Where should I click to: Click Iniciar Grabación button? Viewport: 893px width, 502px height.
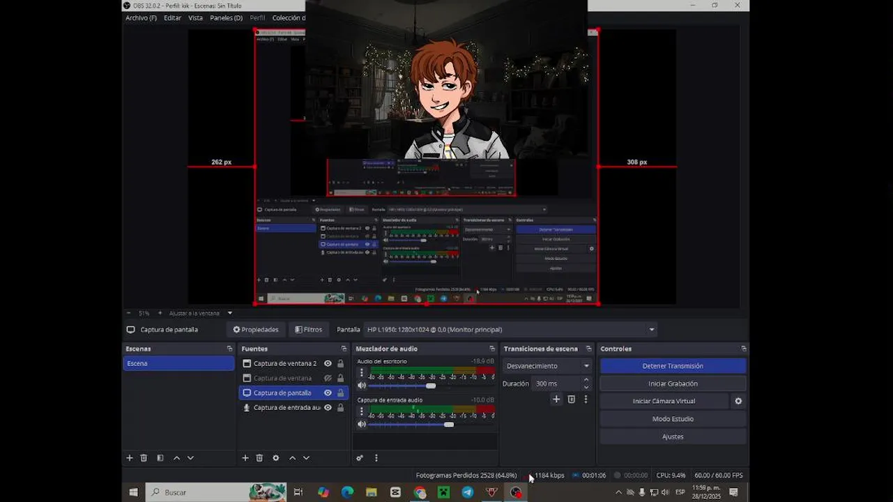tap(673, 383)
